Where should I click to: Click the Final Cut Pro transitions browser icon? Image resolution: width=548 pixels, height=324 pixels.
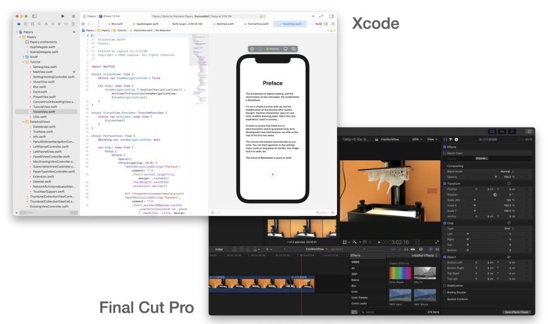437,249
